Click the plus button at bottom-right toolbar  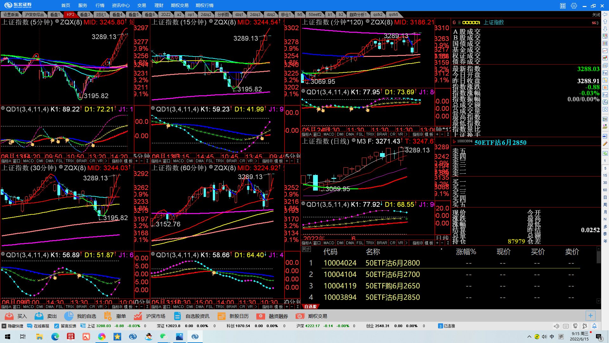(590, 316)
